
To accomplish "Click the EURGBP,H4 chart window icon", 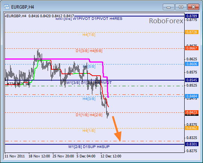I will pyautogui.click(x=7, y=7).
